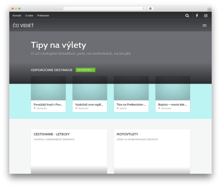Click Slovensko label under Považský hrad
Viewport: 221px width, 187px height.
[42, 108]
